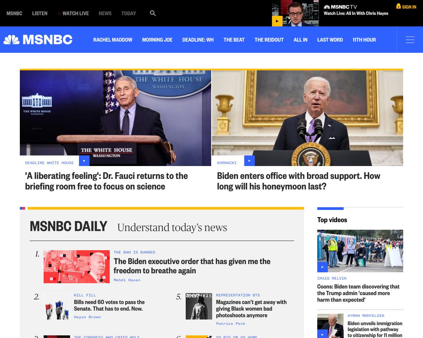The width and height of the screenshot is (423, 338).
Task: Click the MSNBC peacock logo
Action: pos(38,40)
